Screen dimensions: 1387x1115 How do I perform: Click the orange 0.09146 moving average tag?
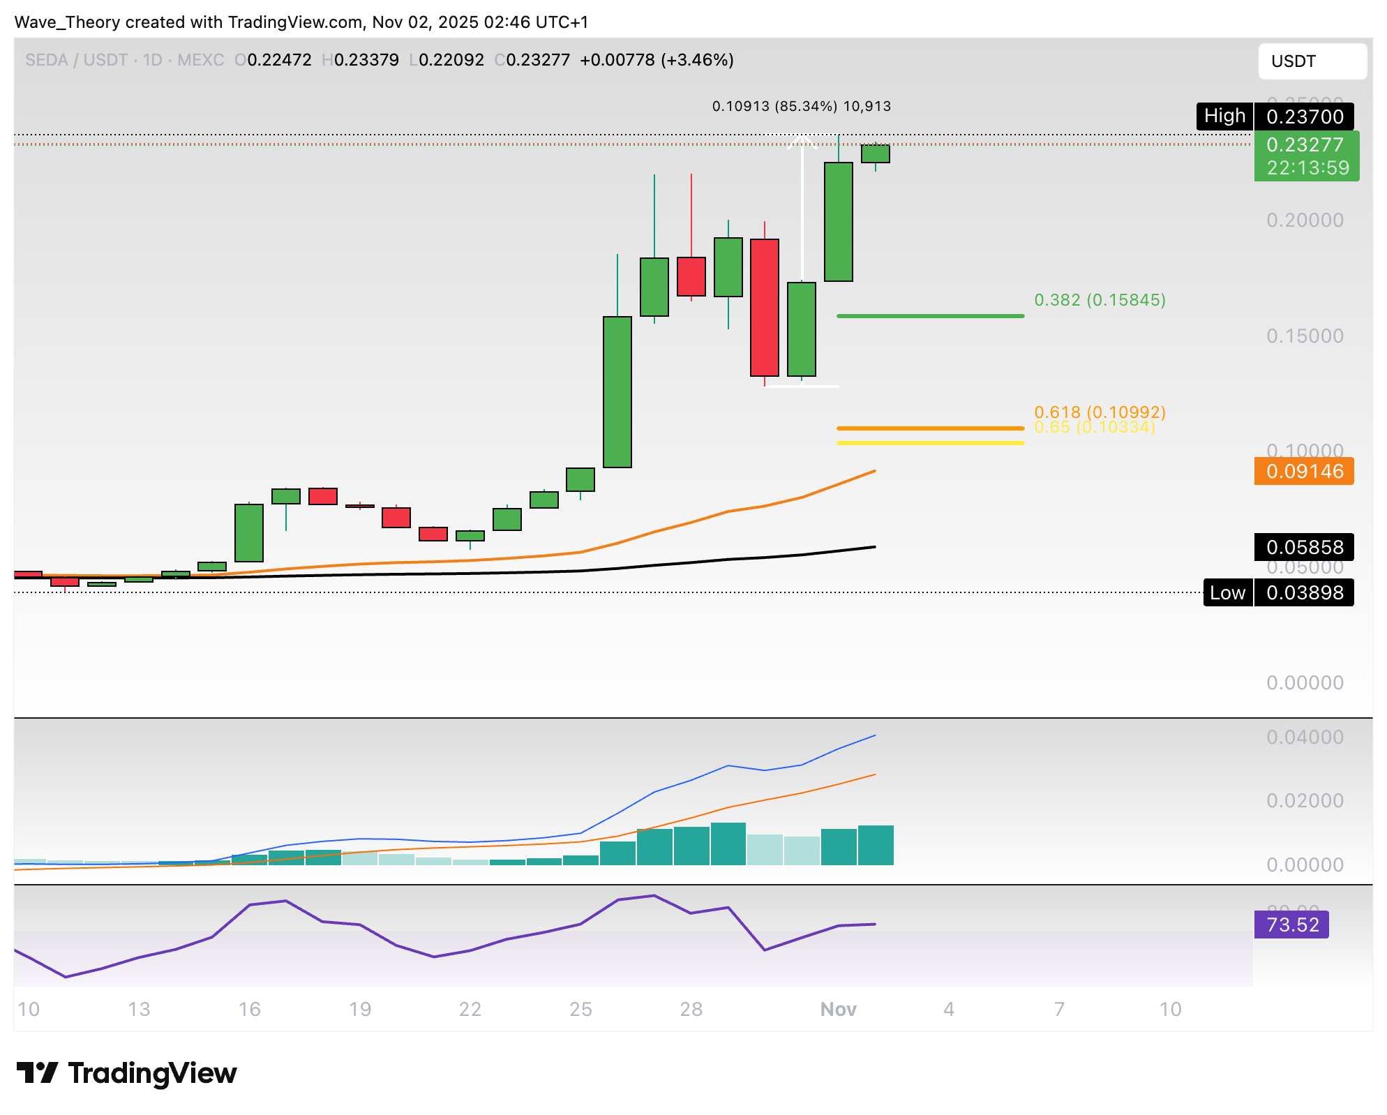tap(1303, 471)
